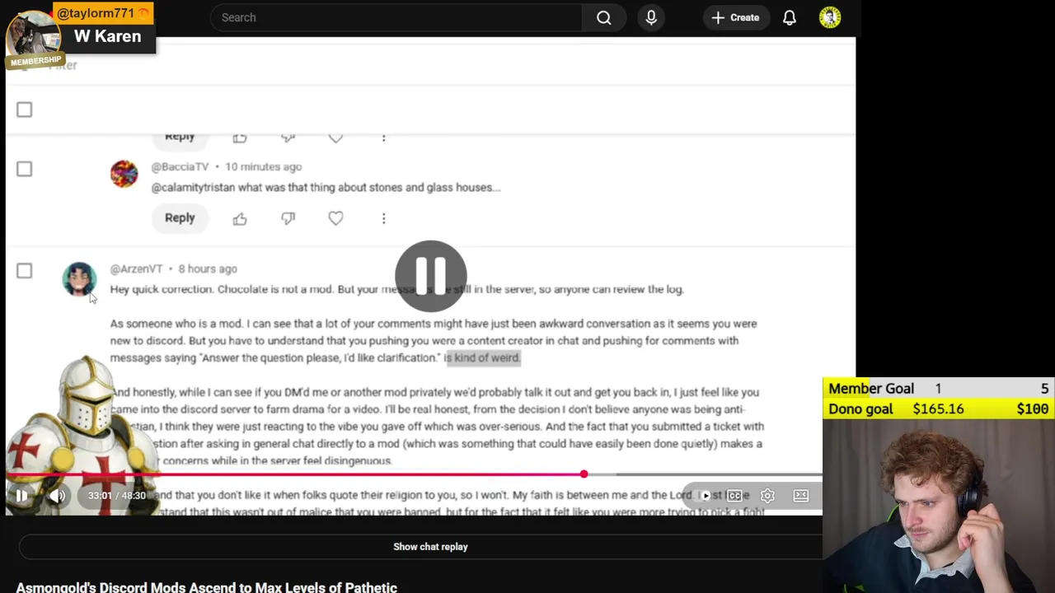Activate voice search microphone
The height and width of the screenshot is (593, 1055).
pos(651,17)
